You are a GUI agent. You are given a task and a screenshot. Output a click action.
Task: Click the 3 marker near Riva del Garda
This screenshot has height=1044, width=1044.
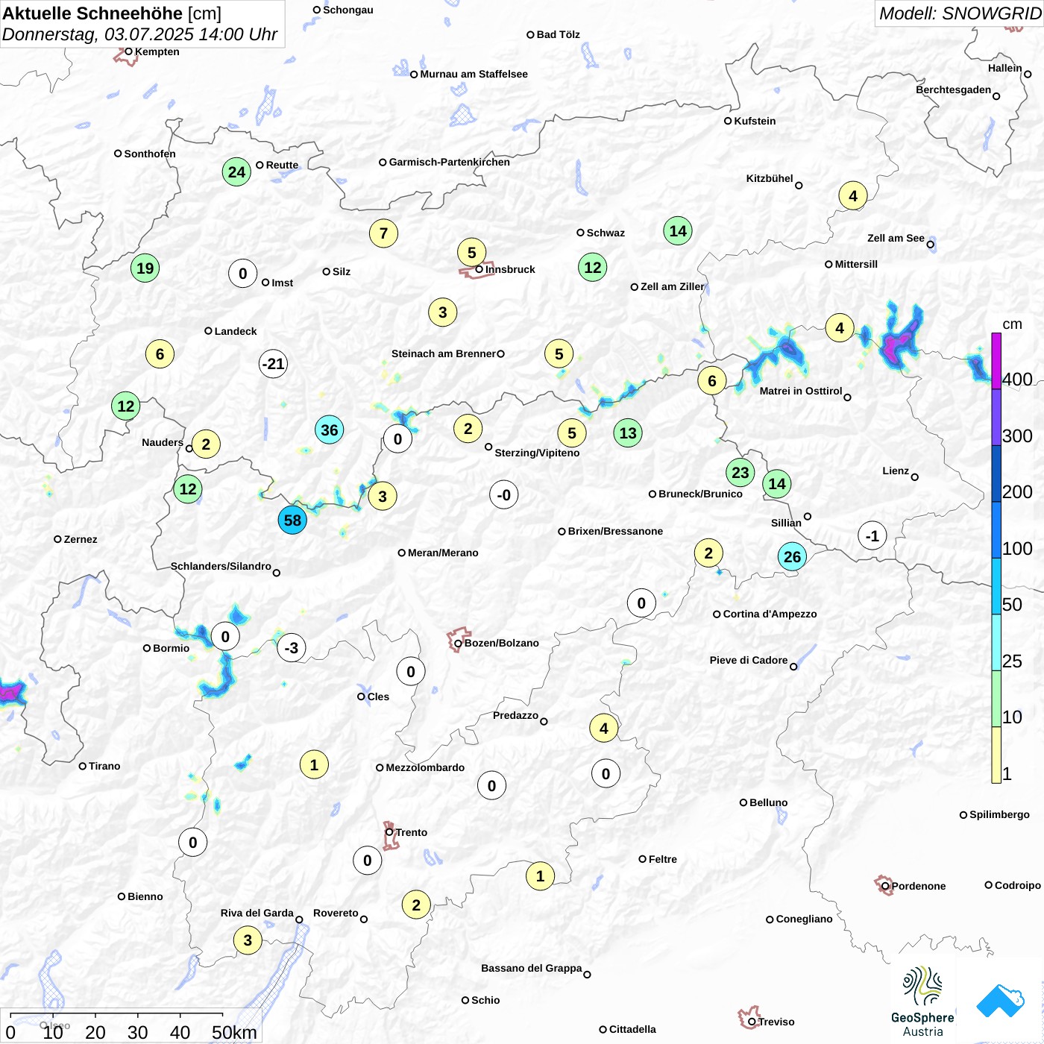(248, 940)
